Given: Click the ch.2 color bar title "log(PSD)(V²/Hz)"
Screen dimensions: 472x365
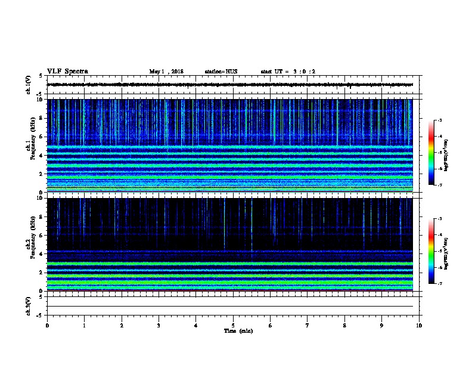Looking at the screenshot, I should 446,253.
